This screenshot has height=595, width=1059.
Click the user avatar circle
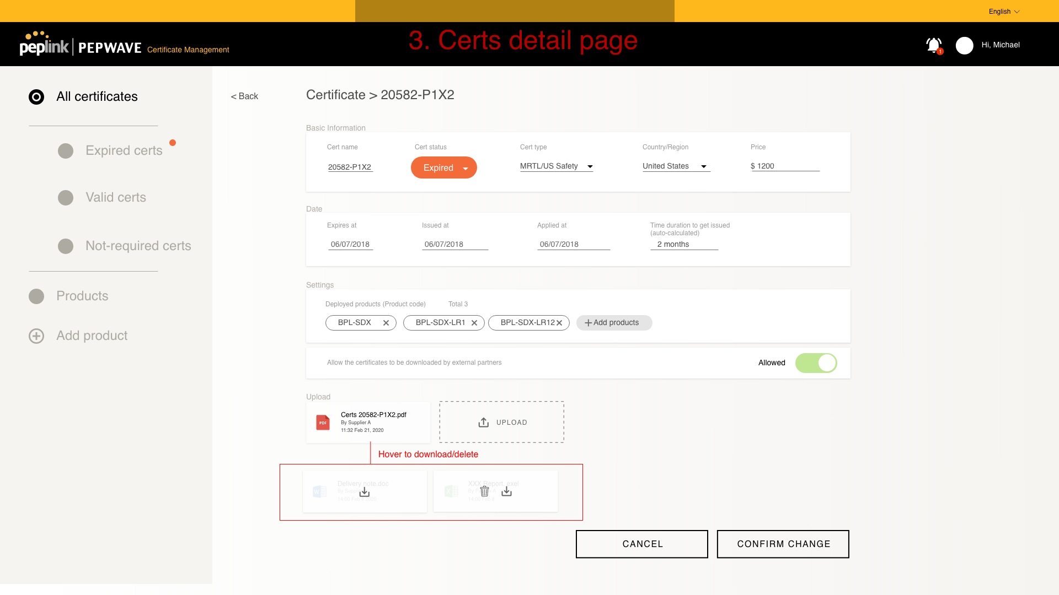(x=964, y=45)
